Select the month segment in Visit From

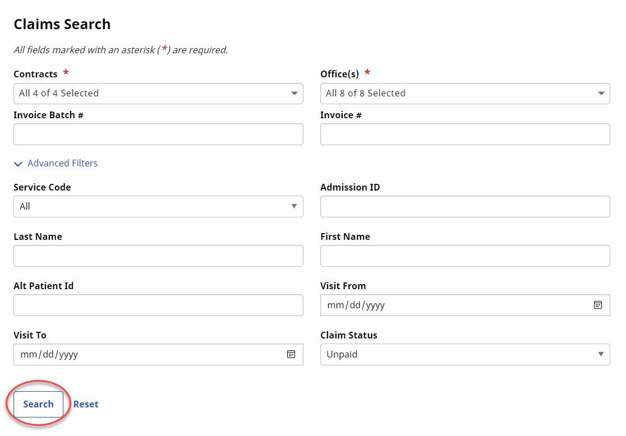coord(334,305)
